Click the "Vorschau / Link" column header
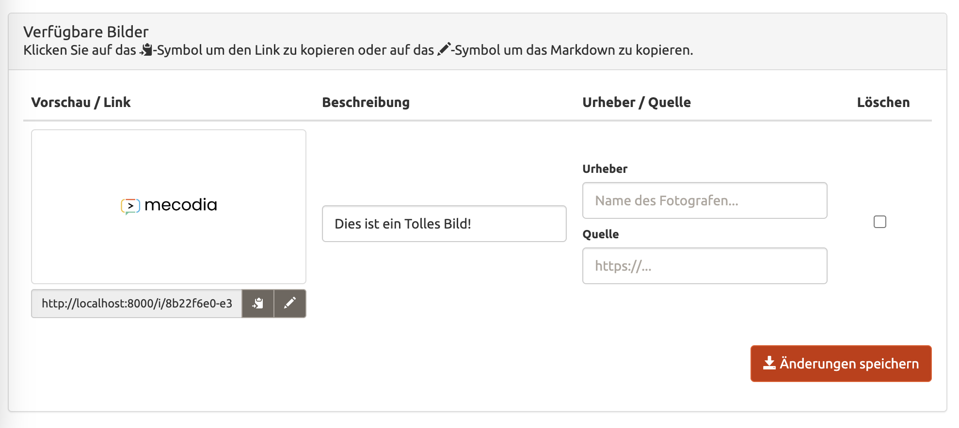 coord(81,103)
